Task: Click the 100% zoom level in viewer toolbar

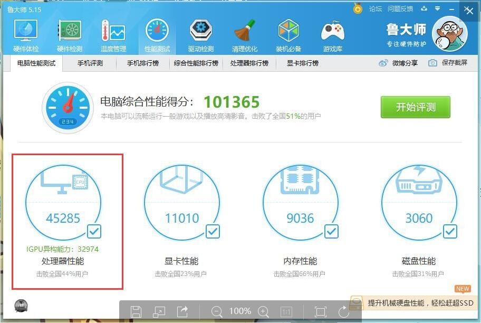Action: (240, 311)
